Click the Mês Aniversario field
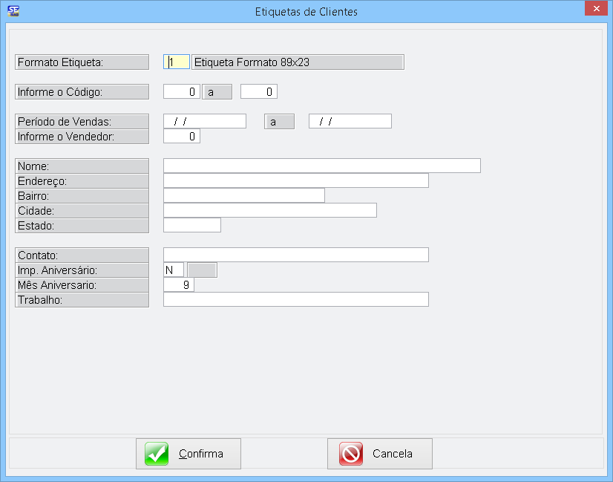The width and height of the screenshot is (613, 482). (x=178, y=284)
